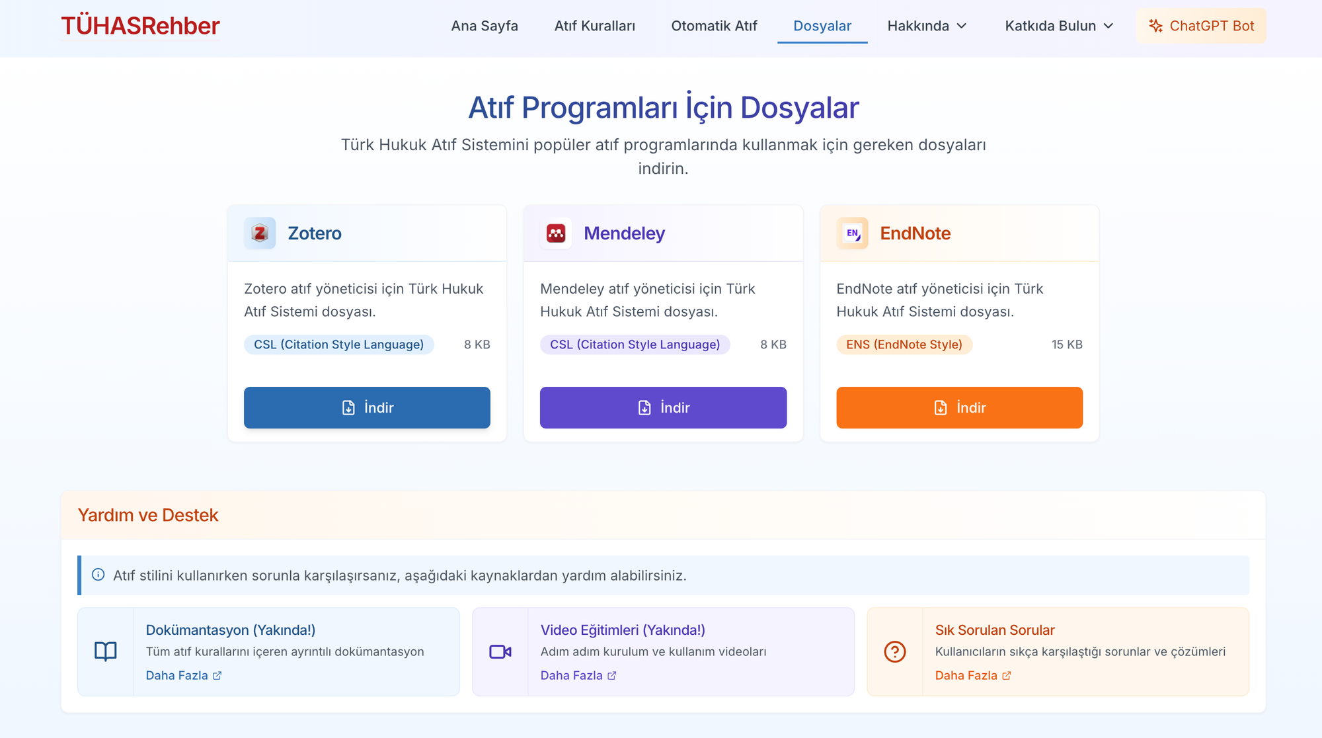Click the Mendeley card title
Screen dimensions: 1322x738
(624, 233)
